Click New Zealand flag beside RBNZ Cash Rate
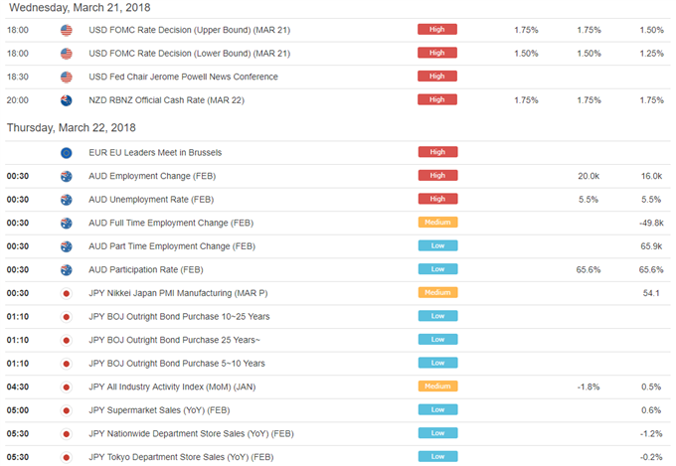Screen dimensions: 676x466 pyautogui.click(x=67, y=99)
